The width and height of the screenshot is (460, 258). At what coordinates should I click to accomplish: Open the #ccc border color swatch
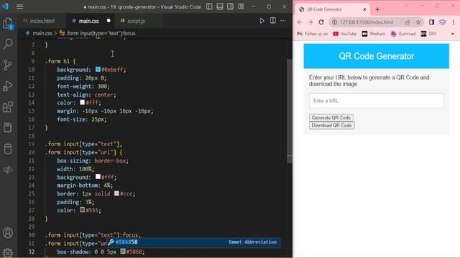116,193
